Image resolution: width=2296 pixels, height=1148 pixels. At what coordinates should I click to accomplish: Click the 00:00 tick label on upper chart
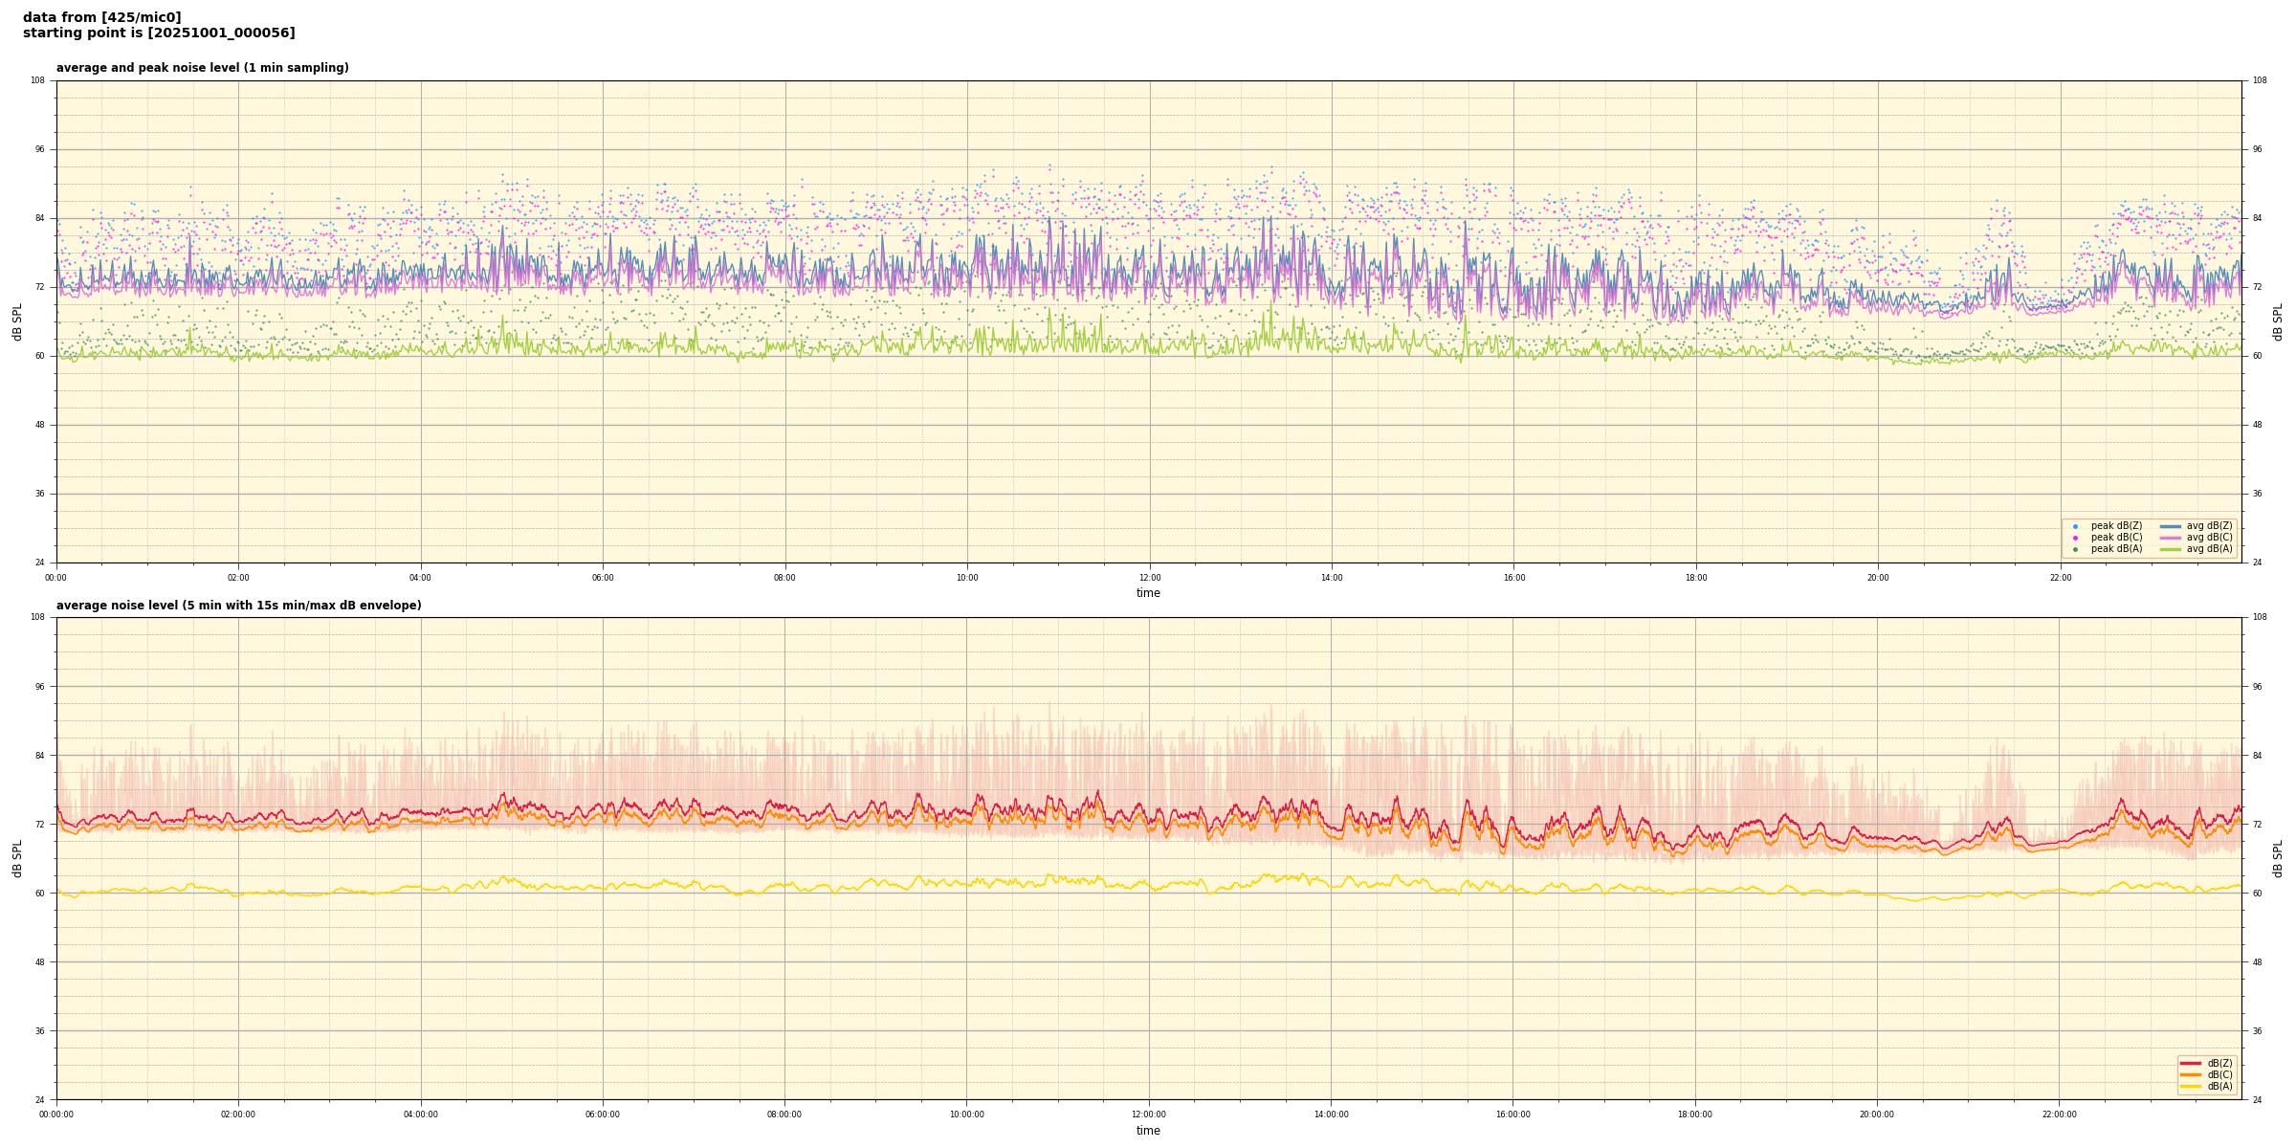(56, 578)
